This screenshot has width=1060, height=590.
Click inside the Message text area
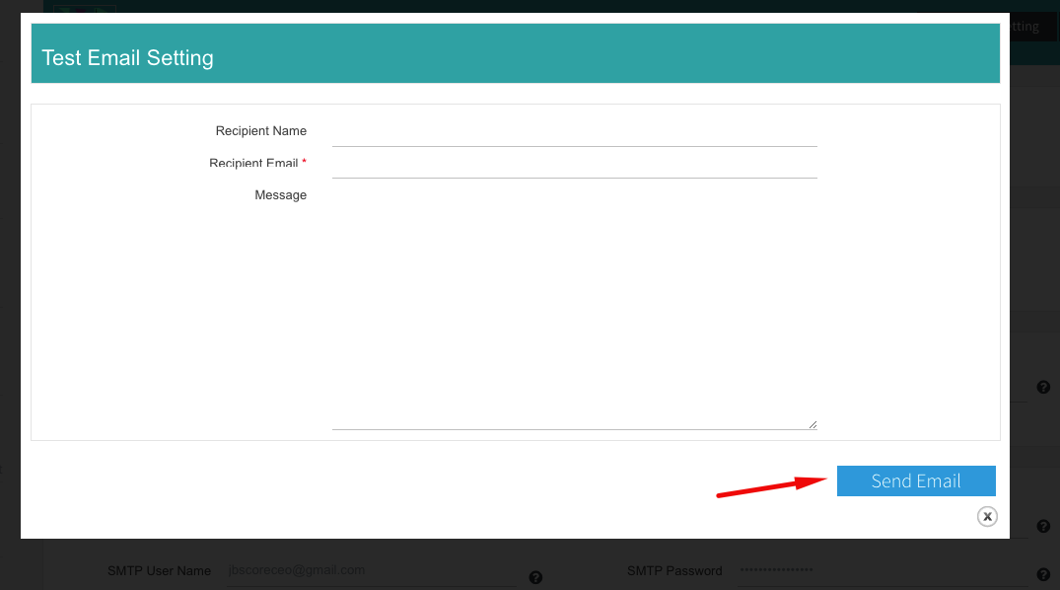(x=575, y=306)
